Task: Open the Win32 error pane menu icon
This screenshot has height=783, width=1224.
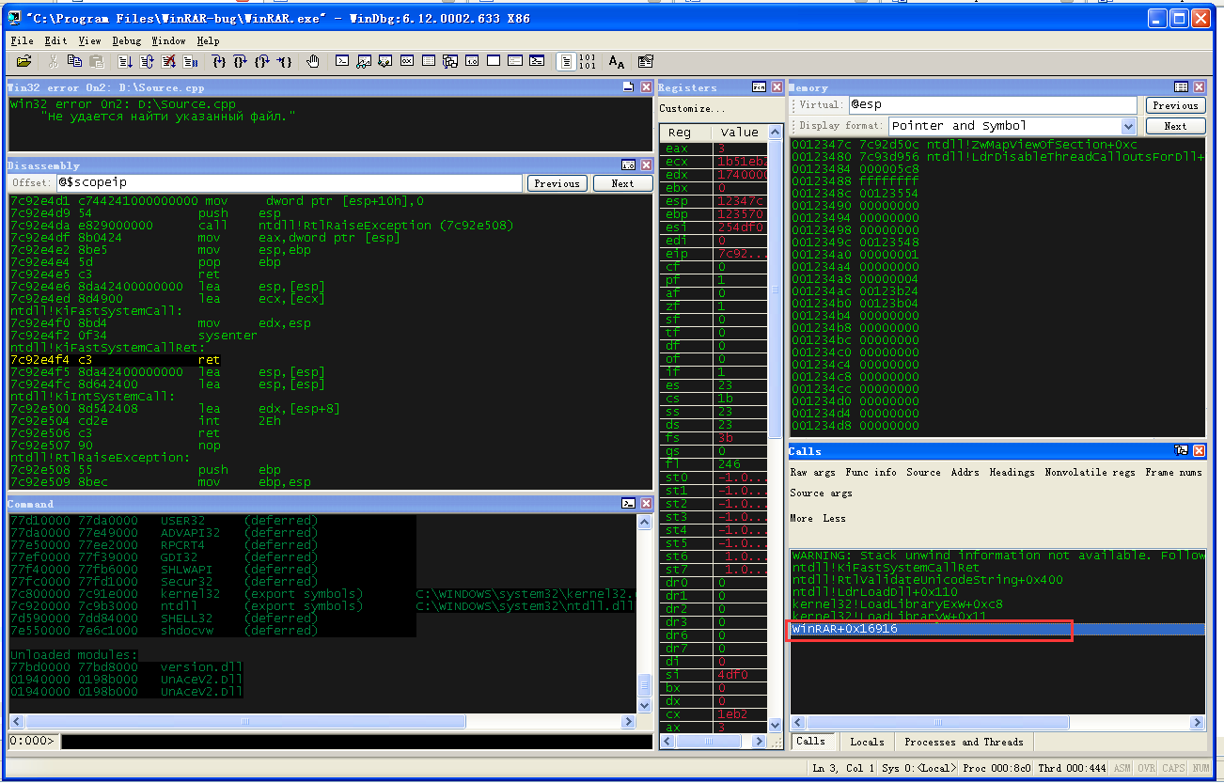Action: tap(628, 86)
